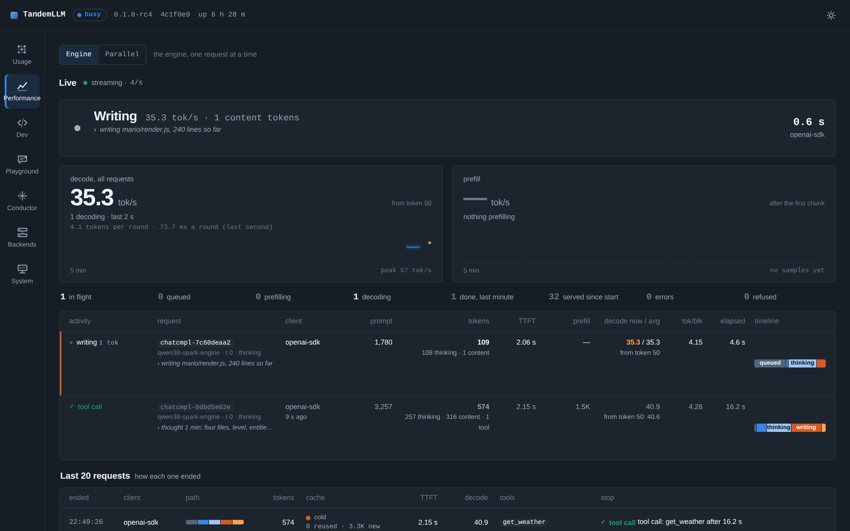Screen dimensions: 850x531
Task: Click the '4c1f0e9' commit hash
Action: (x=175, y=15)
